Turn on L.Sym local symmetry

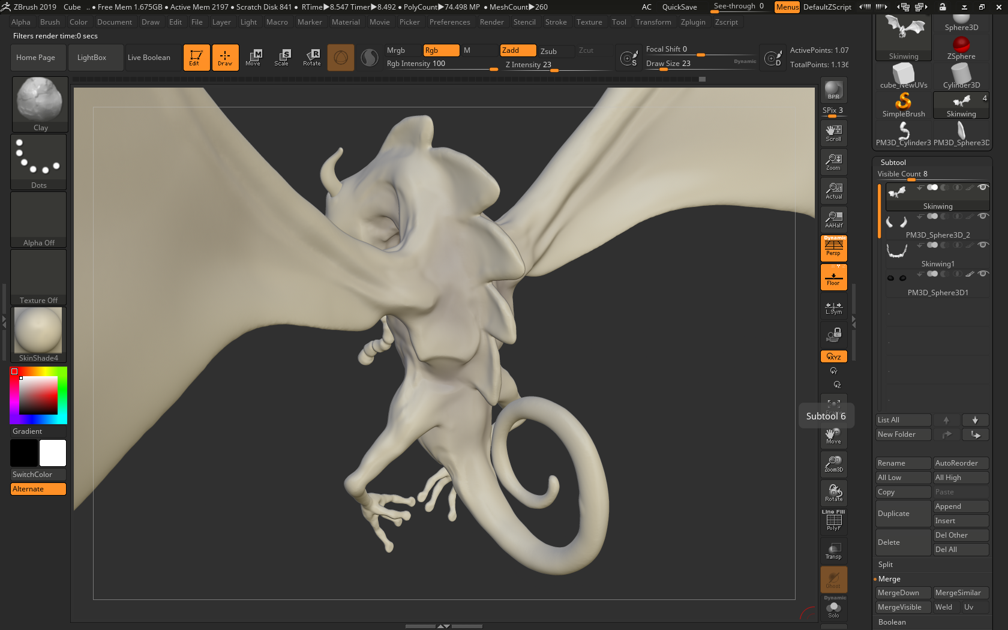coord(833,308)
